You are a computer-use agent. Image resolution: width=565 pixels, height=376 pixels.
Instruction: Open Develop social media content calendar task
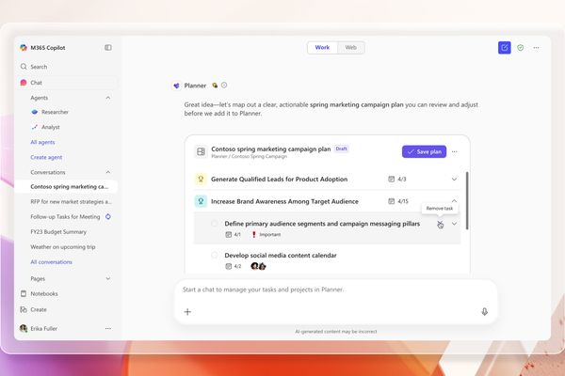pos(281,256)
